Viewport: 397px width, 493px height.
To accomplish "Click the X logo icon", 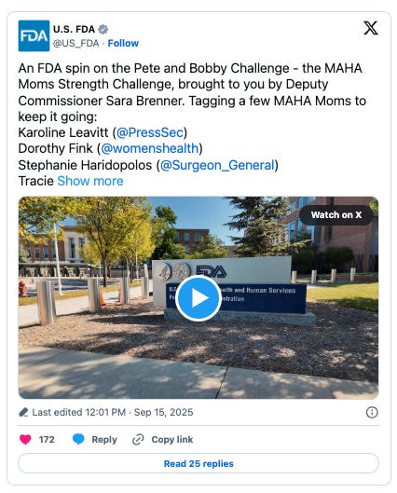I will coord(371,28).
